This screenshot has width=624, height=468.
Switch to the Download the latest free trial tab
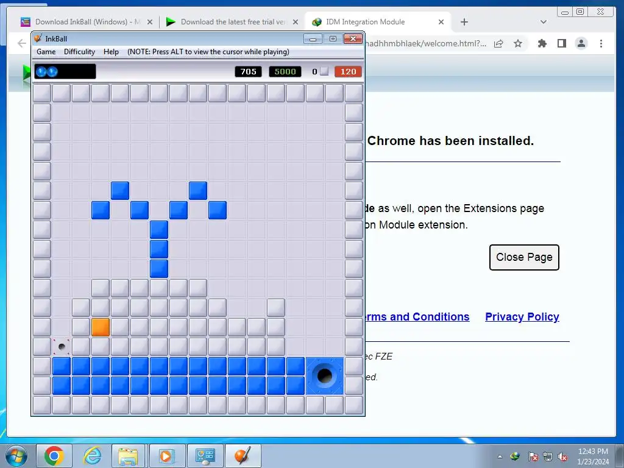pos(232,22)
